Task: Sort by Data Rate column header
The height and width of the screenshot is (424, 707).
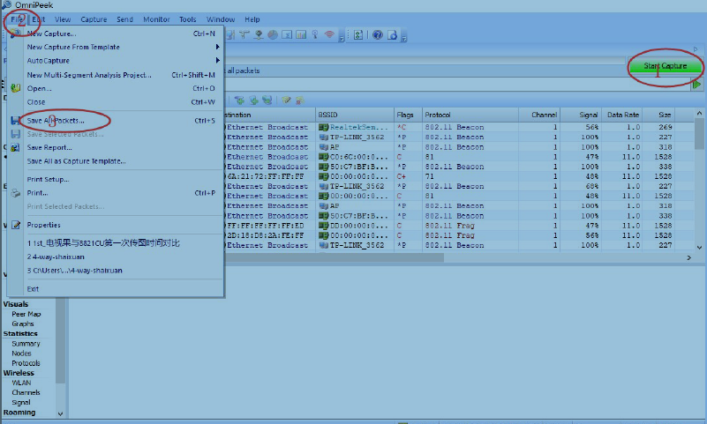Action: click(x=622, y=115)
